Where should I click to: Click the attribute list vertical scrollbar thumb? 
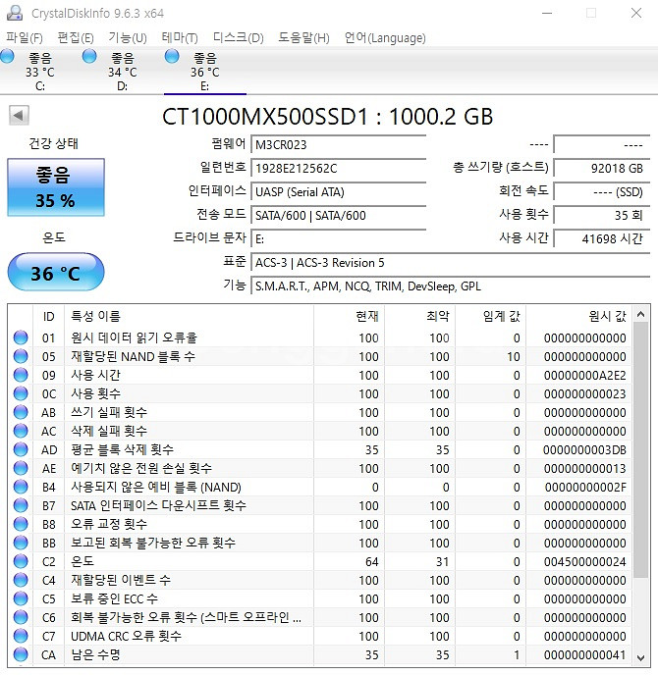point(640,450)
